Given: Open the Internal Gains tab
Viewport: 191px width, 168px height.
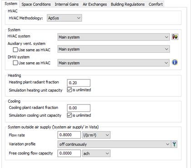Looking at the screenshot, I should click(x=67, y=4).
